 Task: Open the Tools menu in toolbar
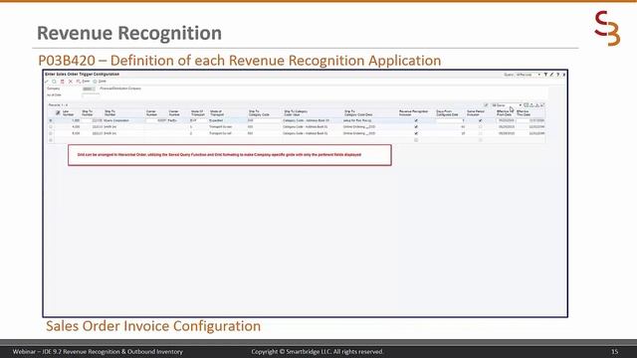point(100,82)
